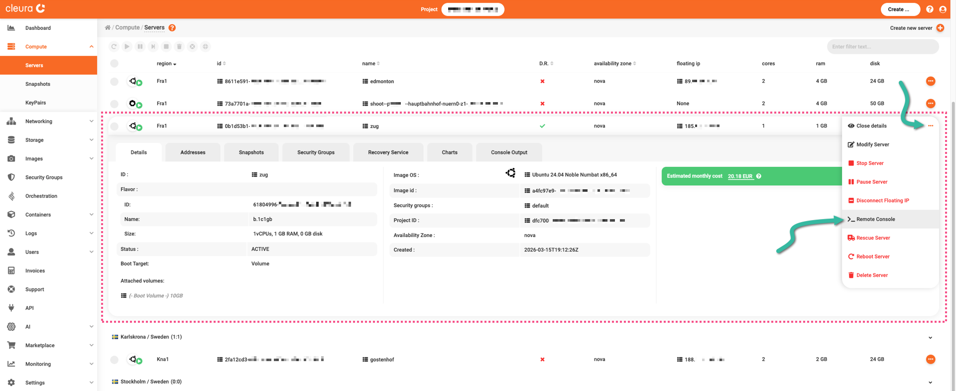This screenshot has height=391, width=956.
Task: Collapse the Compute sidebar section
Action: point(91,47)
